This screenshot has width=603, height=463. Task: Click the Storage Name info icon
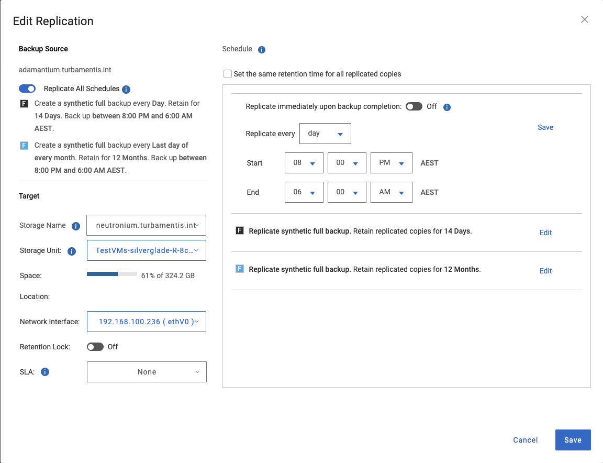coord(76,226)
